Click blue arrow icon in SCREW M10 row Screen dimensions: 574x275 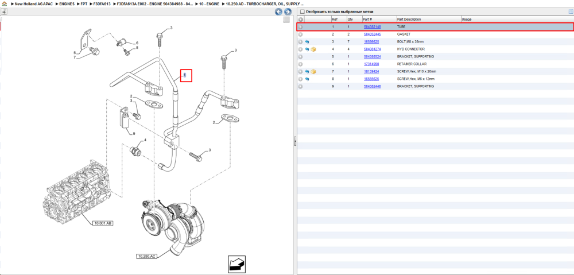pyautogui.click(x=307, y=71)
